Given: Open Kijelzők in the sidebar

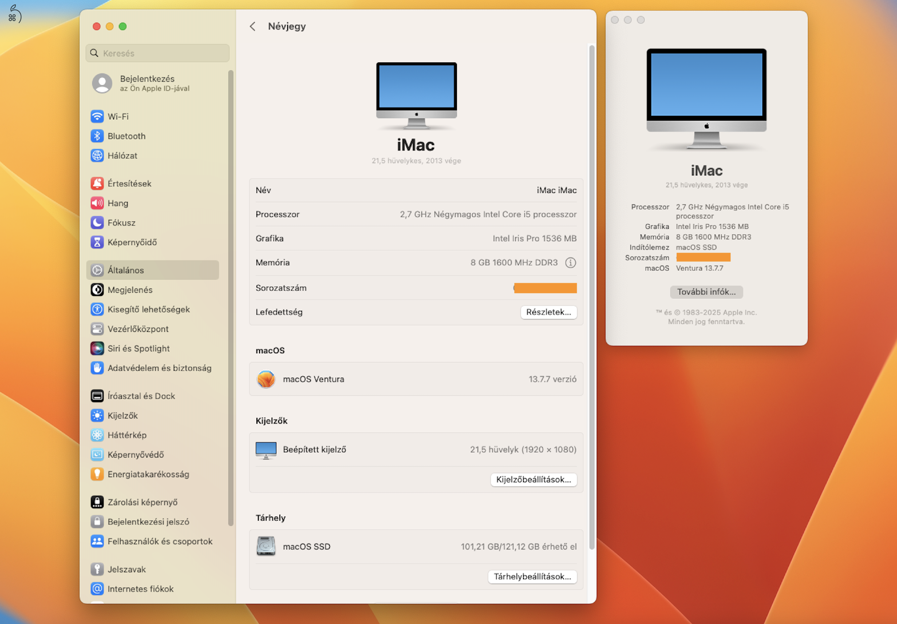Looking at the screenshot, I should click(x=123, y=416).
